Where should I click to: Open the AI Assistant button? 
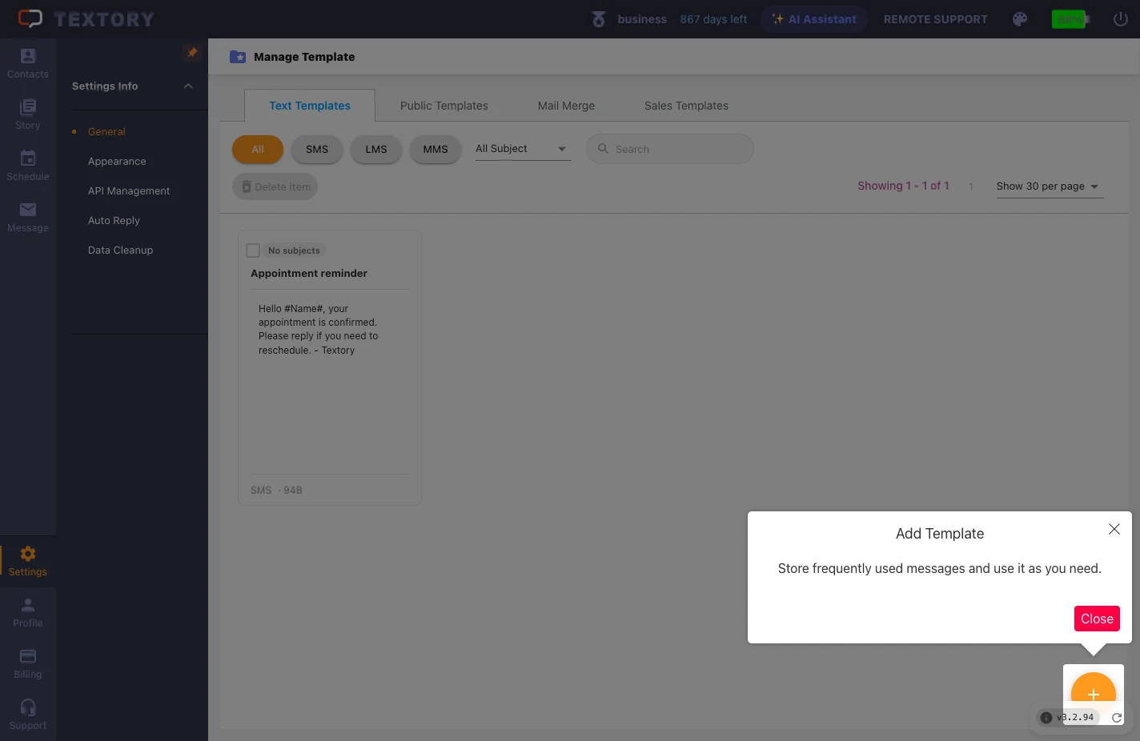point(814,19)
